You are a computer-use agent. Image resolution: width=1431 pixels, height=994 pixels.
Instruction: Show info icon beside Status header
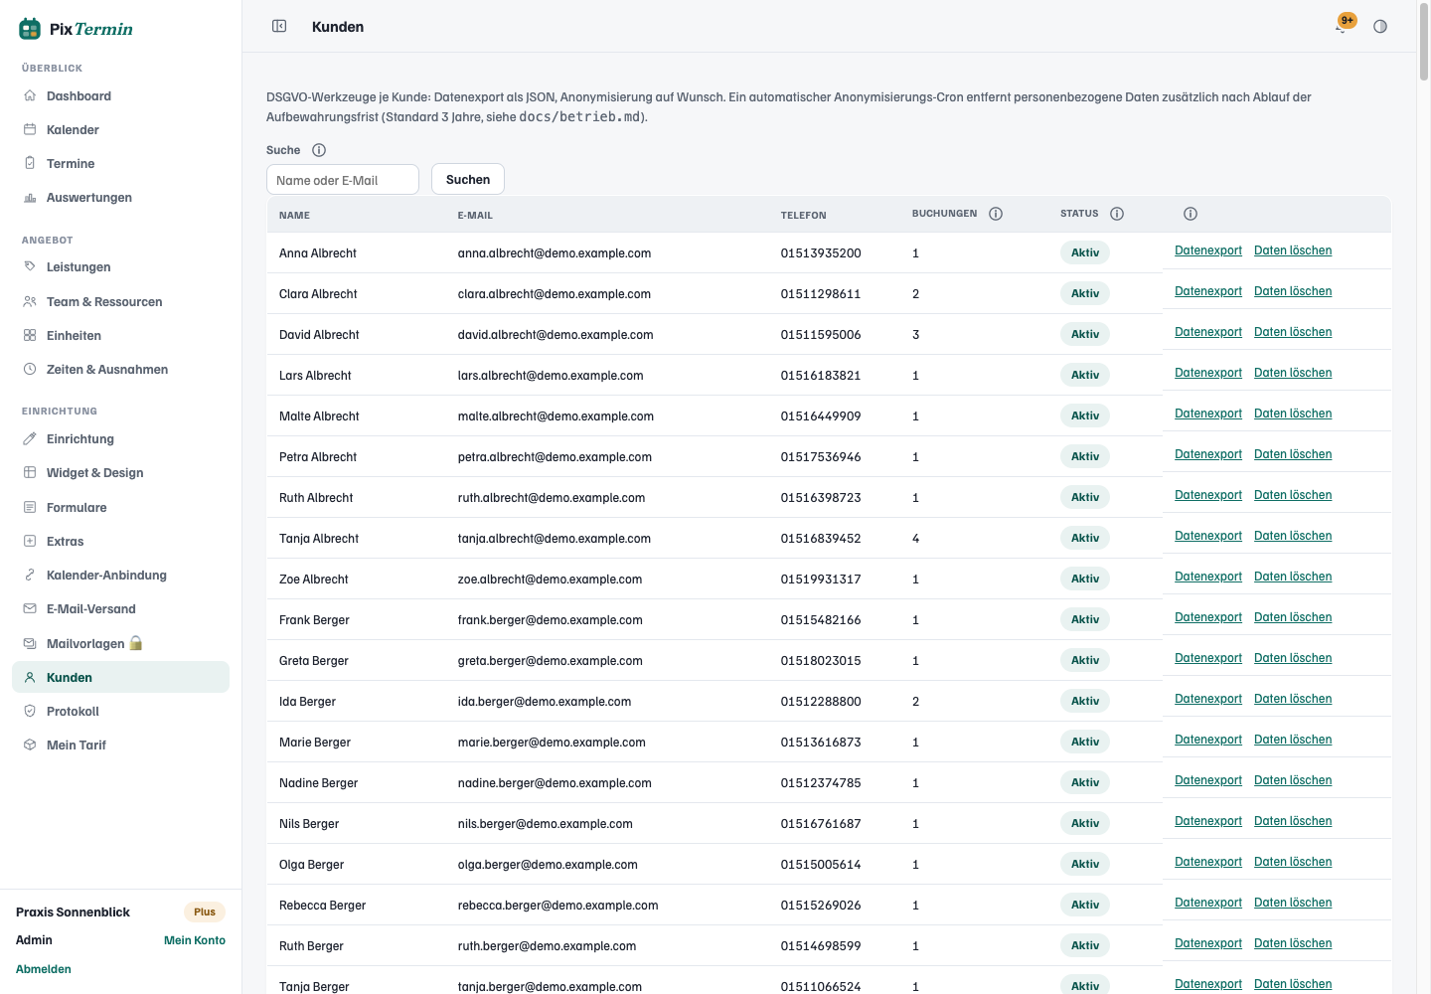[x=1117, y=214]
